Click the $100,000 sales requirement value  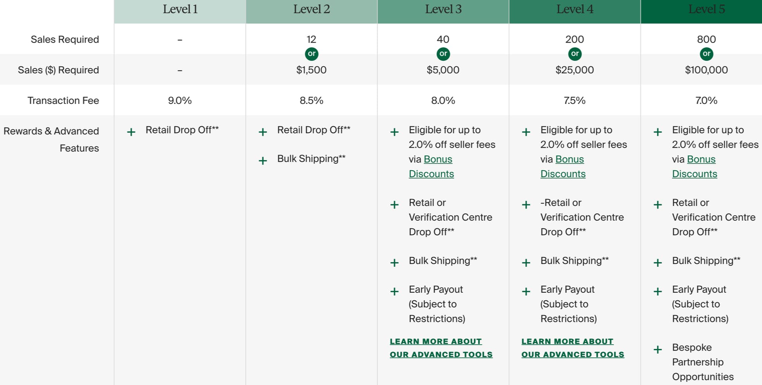click(x=706, y=70)
